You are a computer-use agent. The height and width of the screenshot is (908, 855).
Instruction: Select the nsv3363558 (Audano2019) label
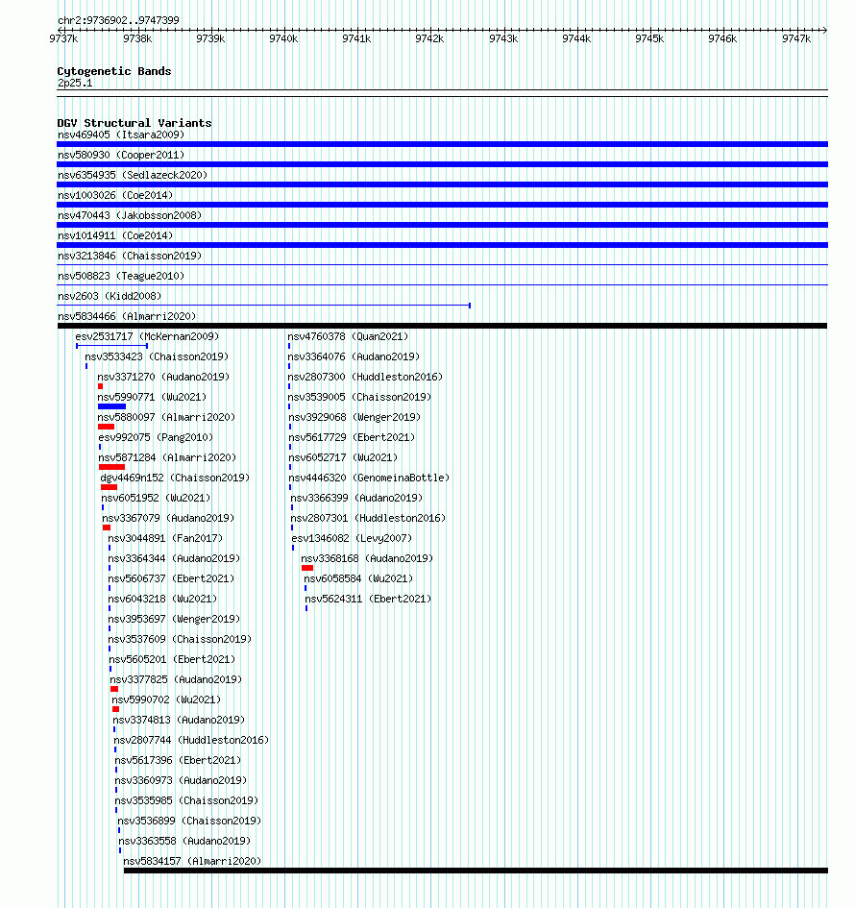click(x=184, y=842)
